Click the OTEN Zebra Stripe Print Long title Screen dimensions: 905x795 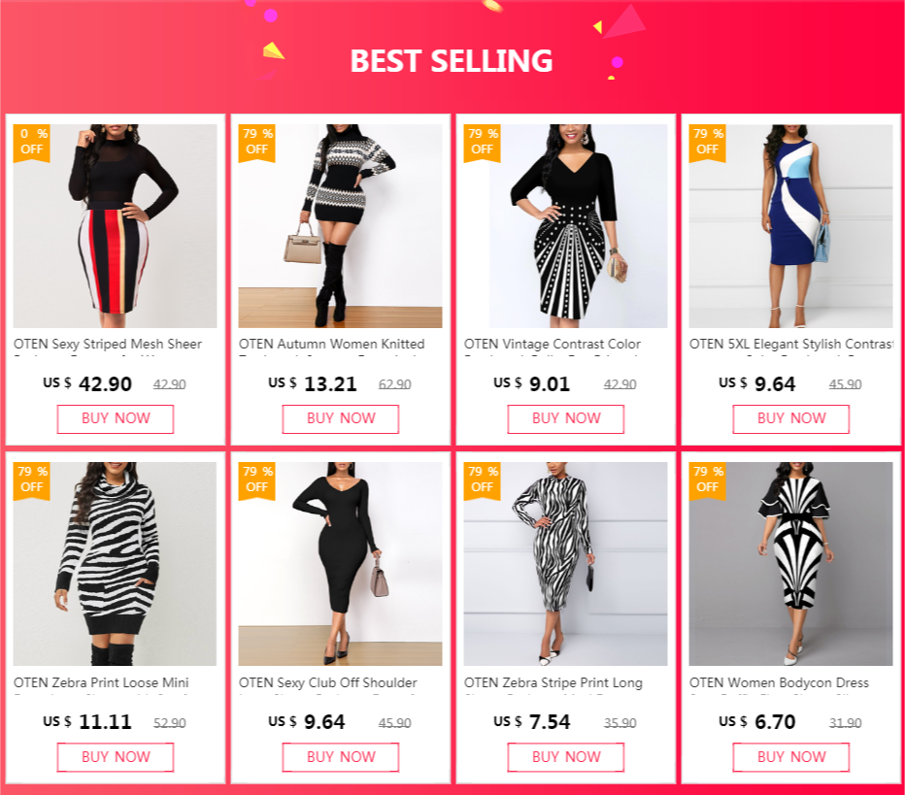click(x=553, y=682)
